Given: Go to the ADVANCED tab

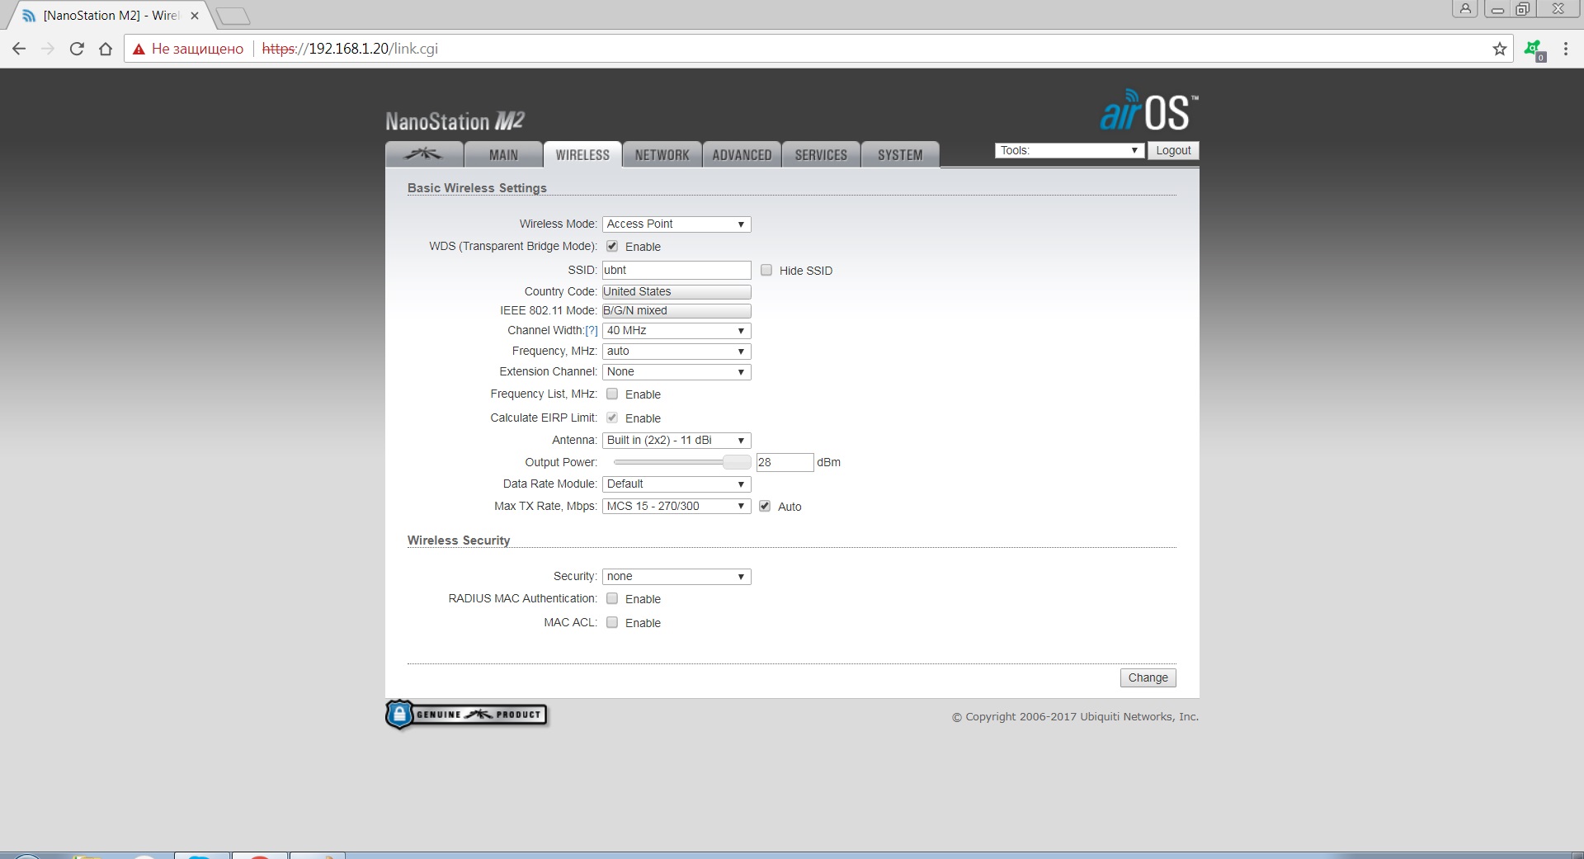Looking at the screenshot, I should click(x=742, y=154).
